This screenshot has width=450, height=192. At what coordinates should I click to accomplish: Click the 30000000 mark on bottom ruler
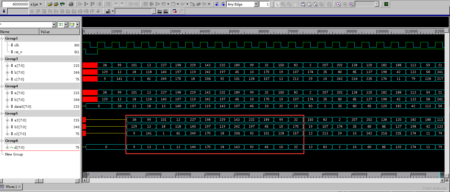pyautogui.click(x=271, y=174)
